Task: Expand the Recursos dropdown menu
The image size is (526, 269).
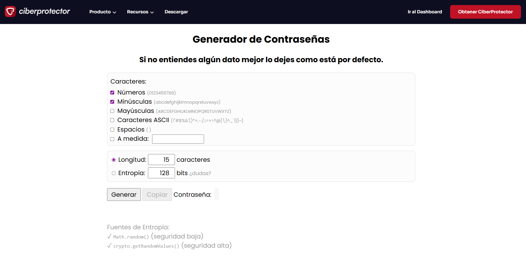Action: (x=140, y=12)
